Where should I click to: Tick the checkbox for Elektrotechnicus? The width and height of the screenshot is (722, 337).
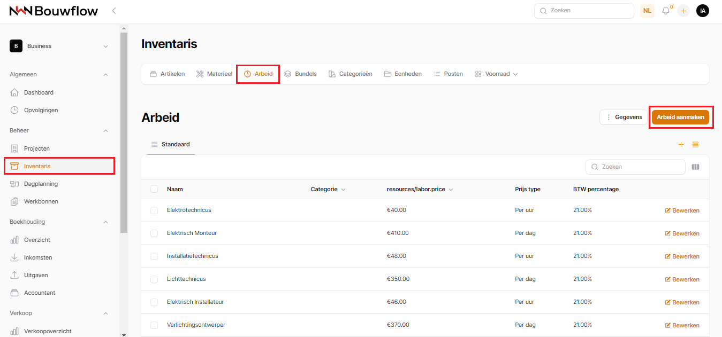(154, 210)
